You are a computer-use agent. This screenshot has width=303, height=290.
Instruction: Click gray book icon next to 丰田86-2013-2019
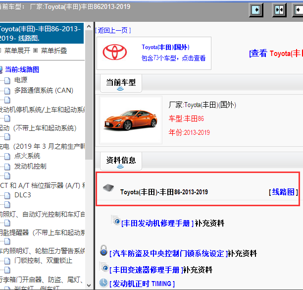108,187
